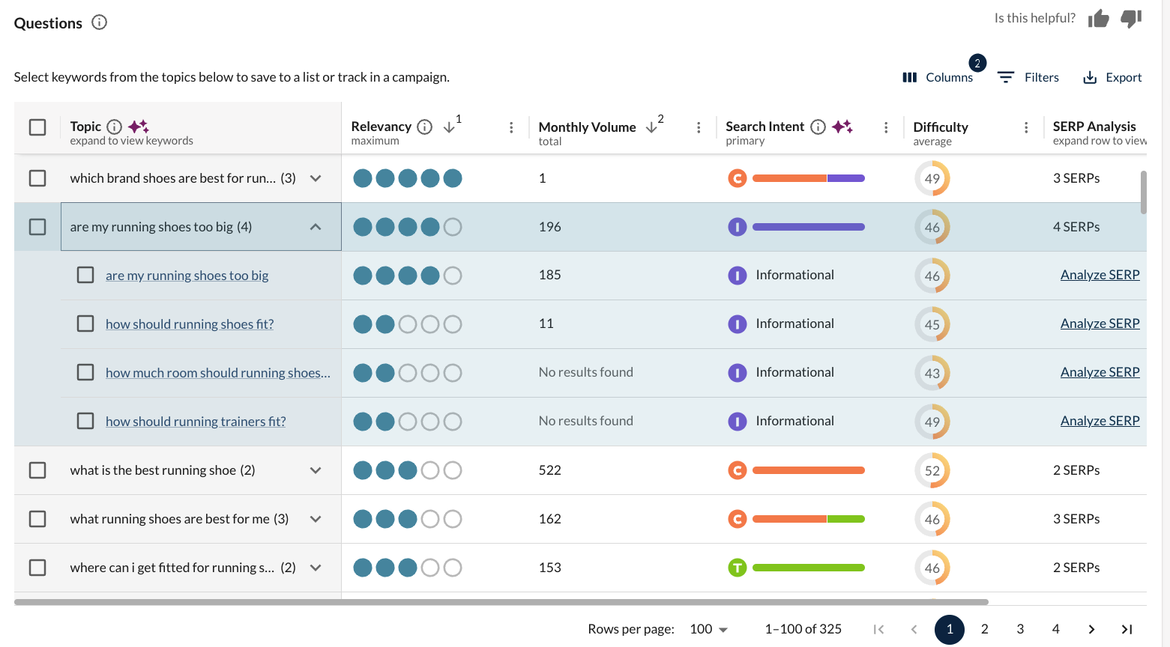Open the three-dot menu on Relevancy column
Viewport: 1170px width, 647px height.
click(x=511, y=128)
